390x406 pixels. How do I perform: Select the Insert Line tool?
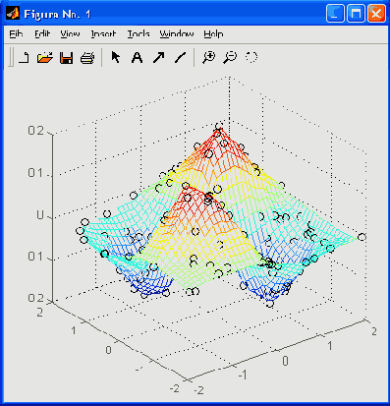180,58
